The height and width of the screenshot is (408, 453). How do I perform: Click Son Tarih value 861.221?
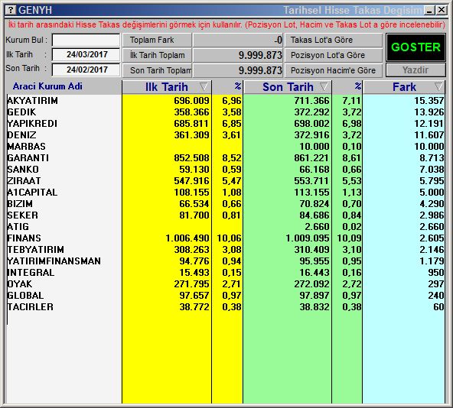click(311, 158)
